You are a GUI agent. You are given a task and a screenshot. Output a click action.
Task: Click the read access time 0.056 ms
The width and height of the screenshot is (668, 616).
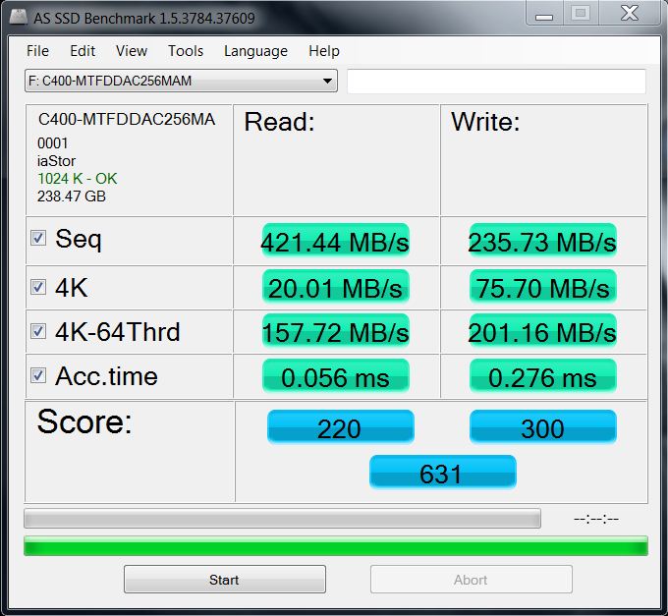point(335,376)
